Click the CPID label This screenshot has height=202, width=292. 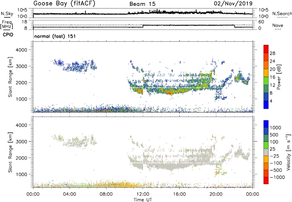coord(8,35)
